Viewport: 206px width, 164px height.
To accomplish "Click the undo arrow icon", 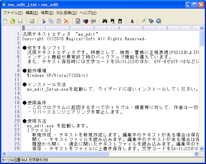I will tap(32, 21).
